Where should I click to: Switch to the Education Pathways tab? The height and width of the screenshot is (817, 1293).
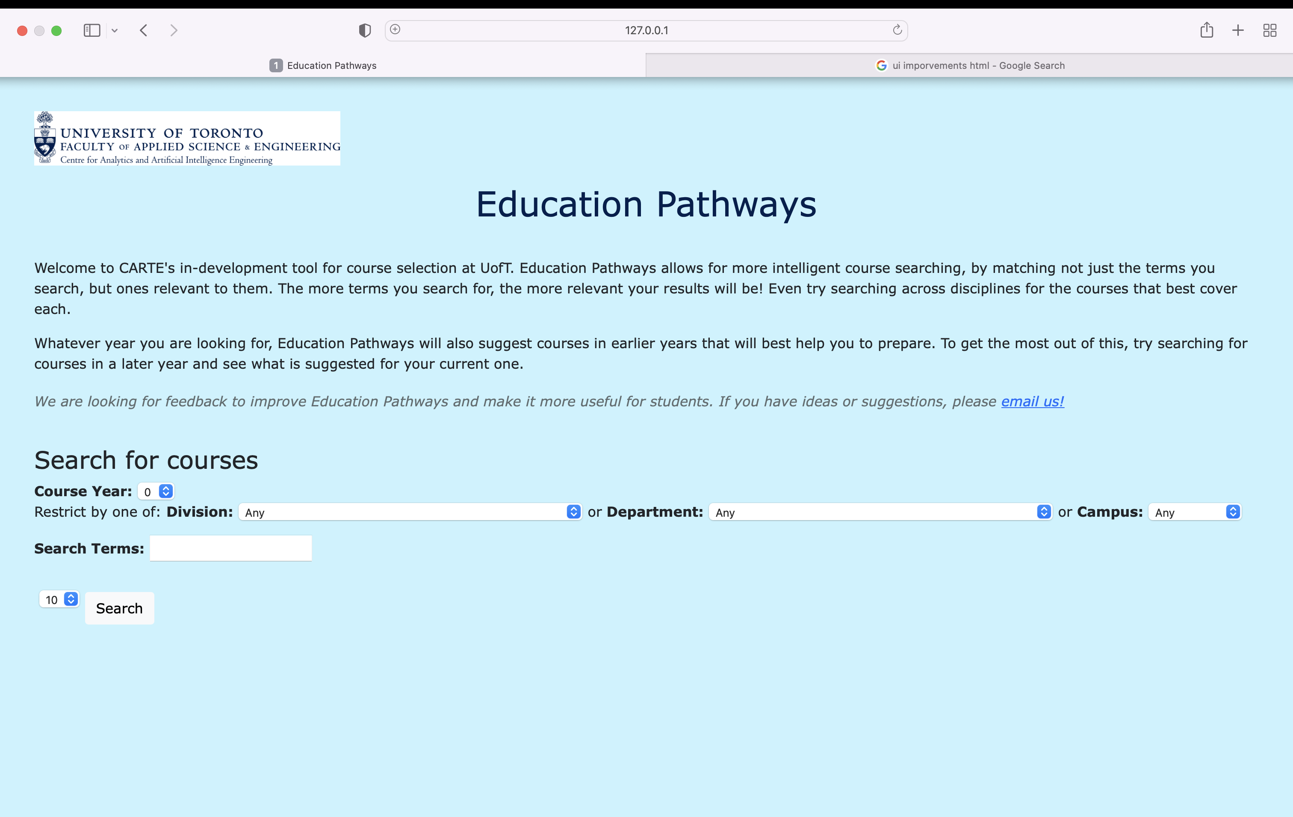pos(323,65)
